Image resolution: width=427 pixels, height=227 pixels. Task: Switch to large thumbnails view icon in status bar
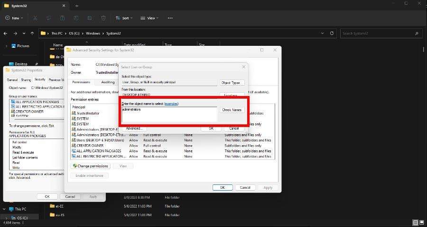pos(421,223)
